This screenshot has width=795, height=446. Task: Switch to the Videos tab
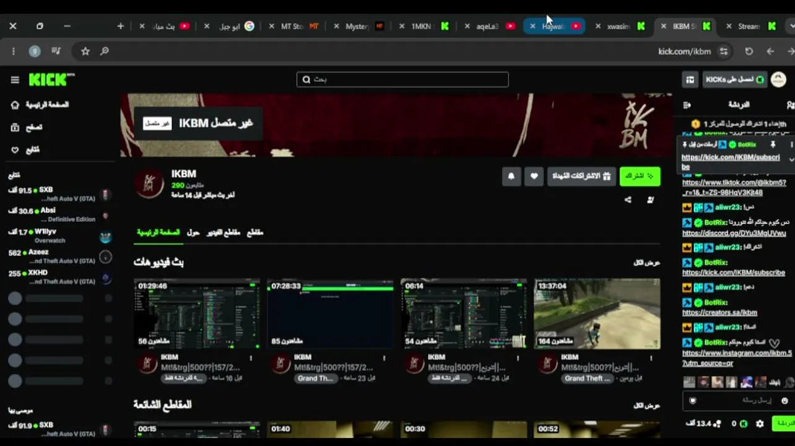[x=223, y=232]
